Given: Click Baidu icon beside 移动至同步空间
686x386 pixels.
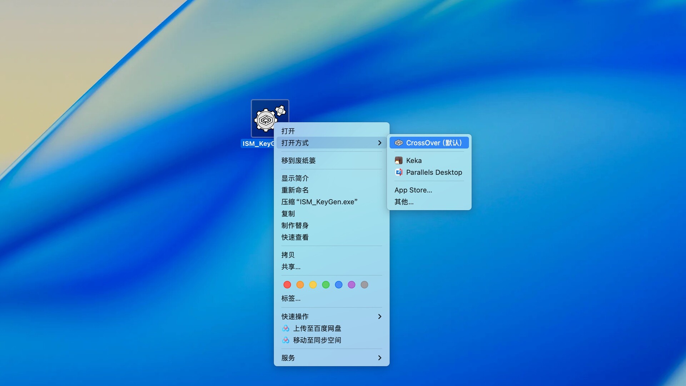Looking at the screenshot, I should [x=286, y=340].
